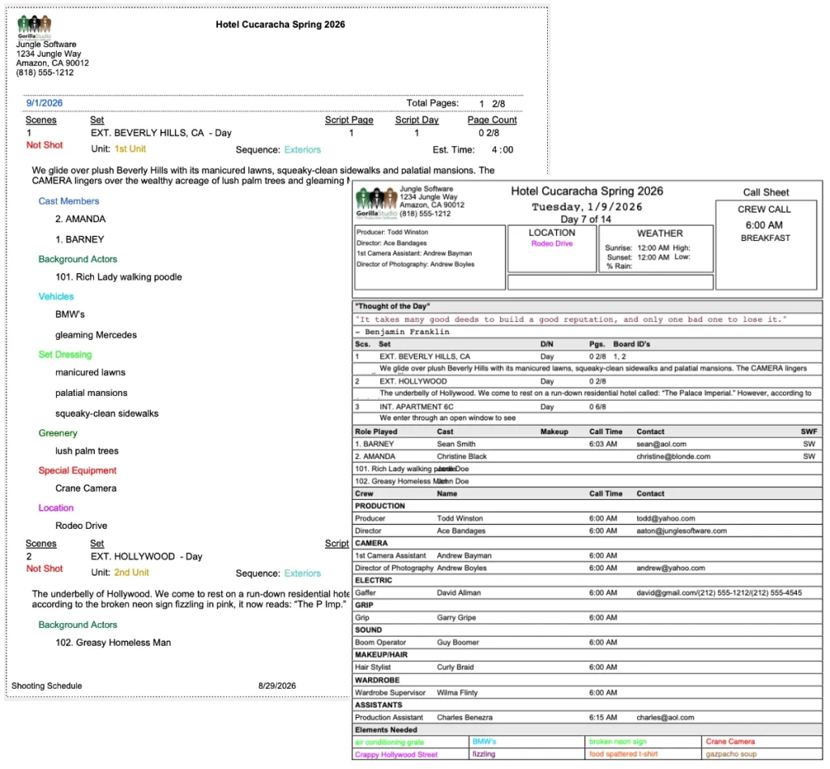Click the food spattered t-shirt element
830x769 pixels.
point(623,754)
